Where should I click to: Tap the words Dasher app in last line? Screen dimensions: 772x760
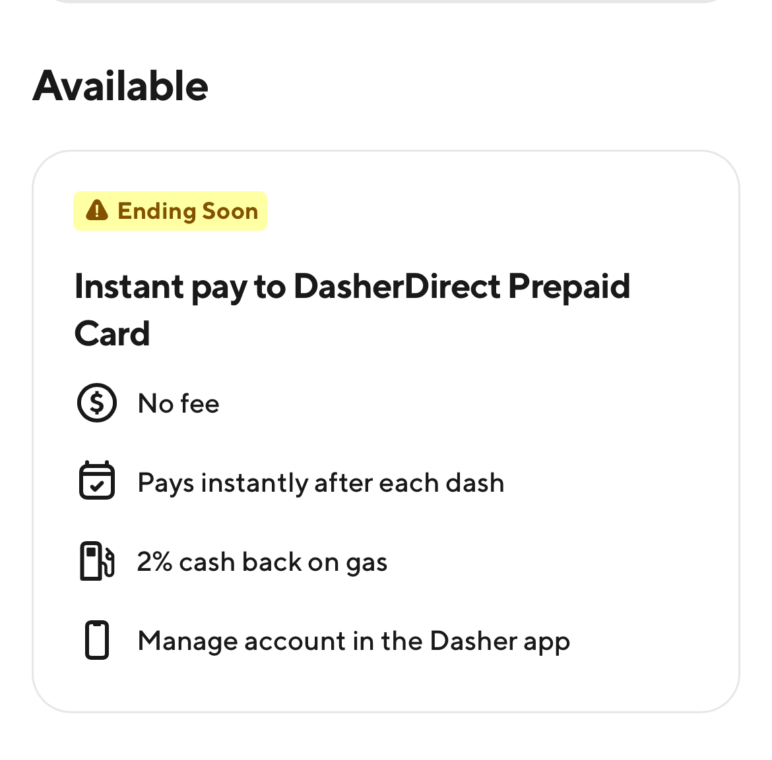click(x=499, y=641)
